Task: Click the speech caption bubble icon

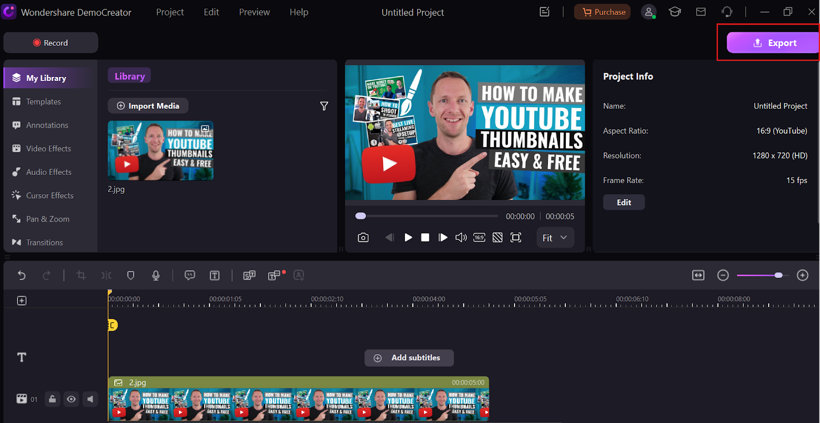Action: [190, 275]
